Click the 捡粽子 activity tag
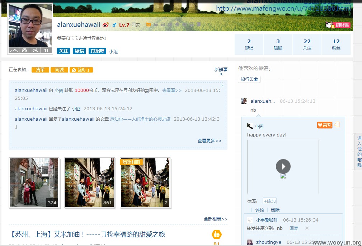 tap(81, 70)
